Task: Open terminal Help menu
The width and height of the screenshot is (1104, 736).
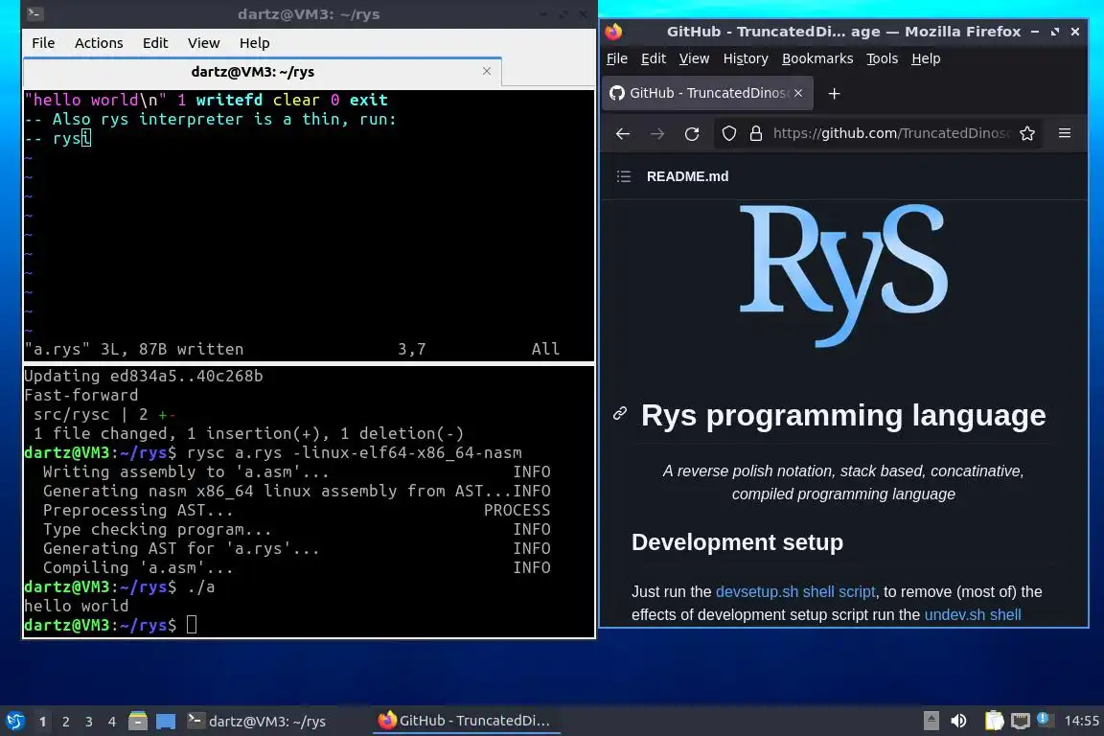Action: [x=254, y=43]
